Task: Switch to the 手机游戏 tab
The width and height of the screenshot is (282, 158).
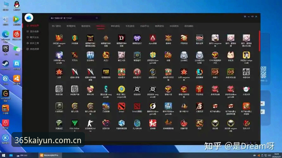Action: pyautogui.click(x=130, y=26)
